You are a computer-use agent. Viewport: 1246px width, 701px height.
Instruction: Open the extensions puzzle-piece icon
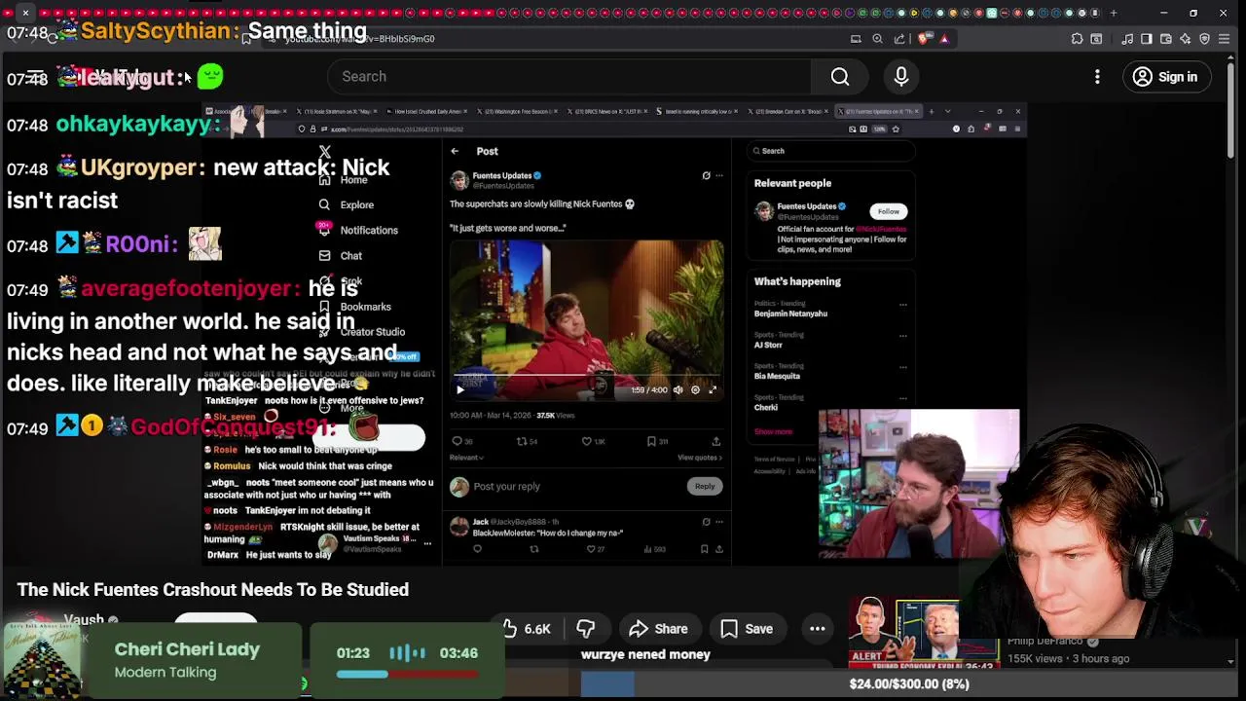[1077, 39]
